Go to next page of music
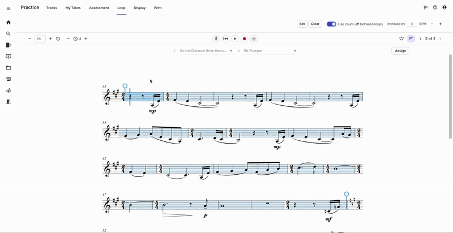This screenshot has width=453, height=233. click(x=441, y=38)
